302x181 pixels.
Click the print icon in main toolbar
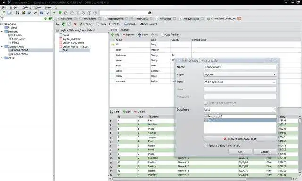click(x=9, y=13)
